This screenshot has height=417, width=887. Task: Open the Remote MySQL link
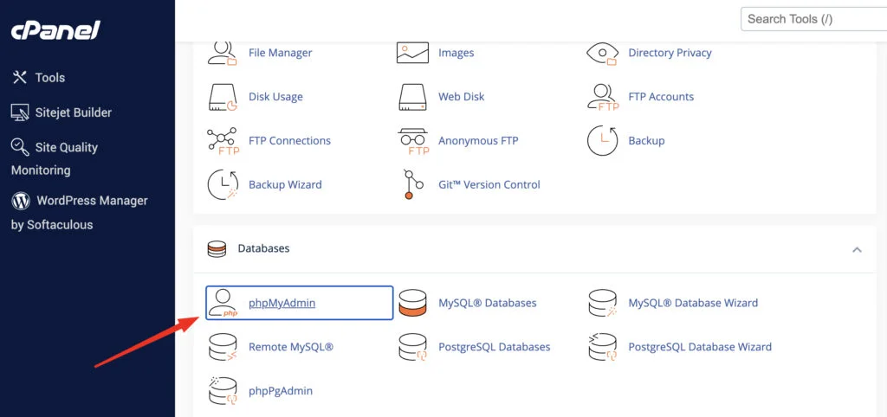tap(290, 347)
